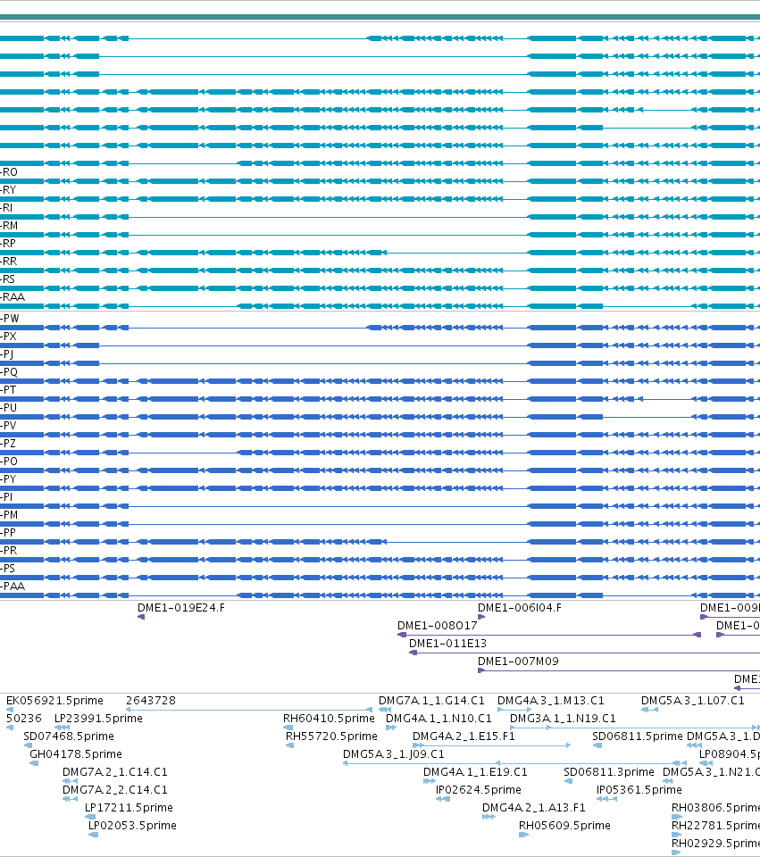Choose the DME1-007M09 feature label
Image resolution: width=760 pixels, height=857 pixels.
coord(518,661)
